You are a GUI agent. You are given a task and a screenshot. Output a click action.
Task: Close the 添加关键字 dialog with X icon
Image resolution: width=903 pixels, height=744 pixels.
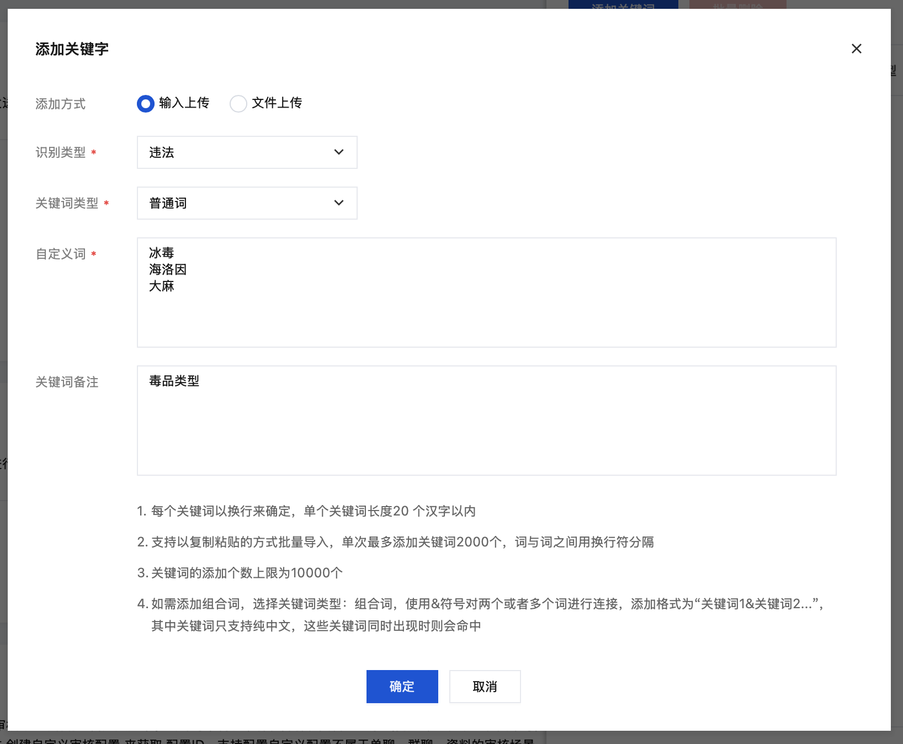click(x=856, y=49)
